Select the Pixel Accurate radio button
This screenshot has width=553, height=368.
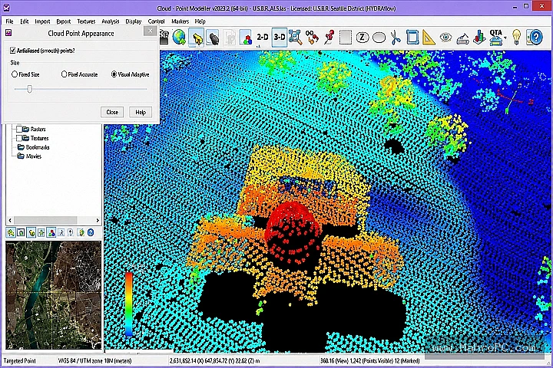coord(64,74)
